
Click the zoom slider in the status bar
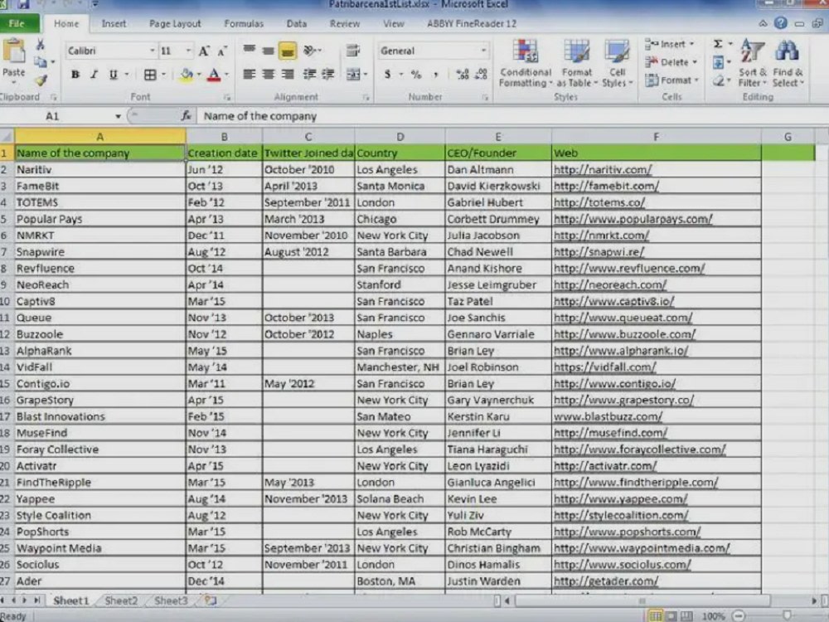coord(787,615)
